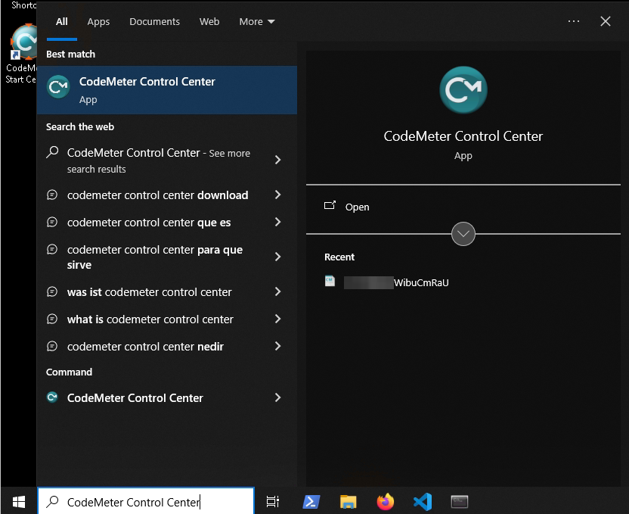Screen dimensions: 629x514
Task: Open CodeMeter Control Center best match result
Action: pos(167,90)
